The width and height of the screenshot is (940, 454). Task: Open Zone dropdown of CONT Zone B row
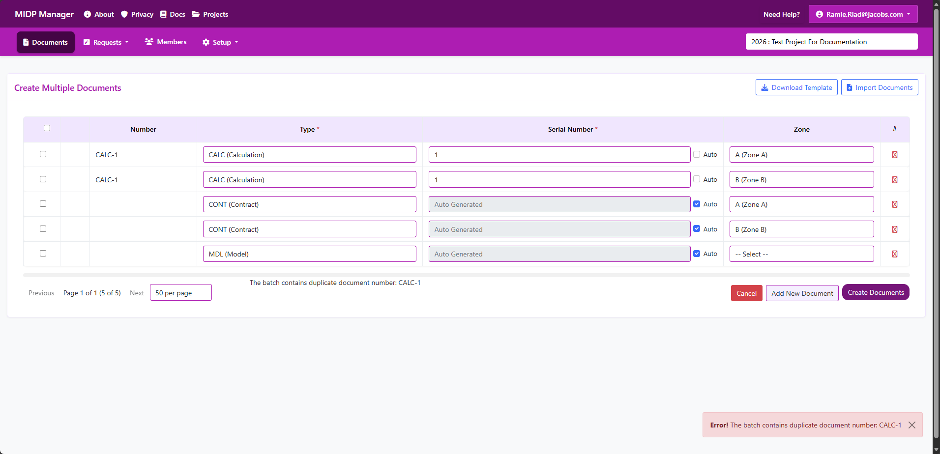coord(802,229)
